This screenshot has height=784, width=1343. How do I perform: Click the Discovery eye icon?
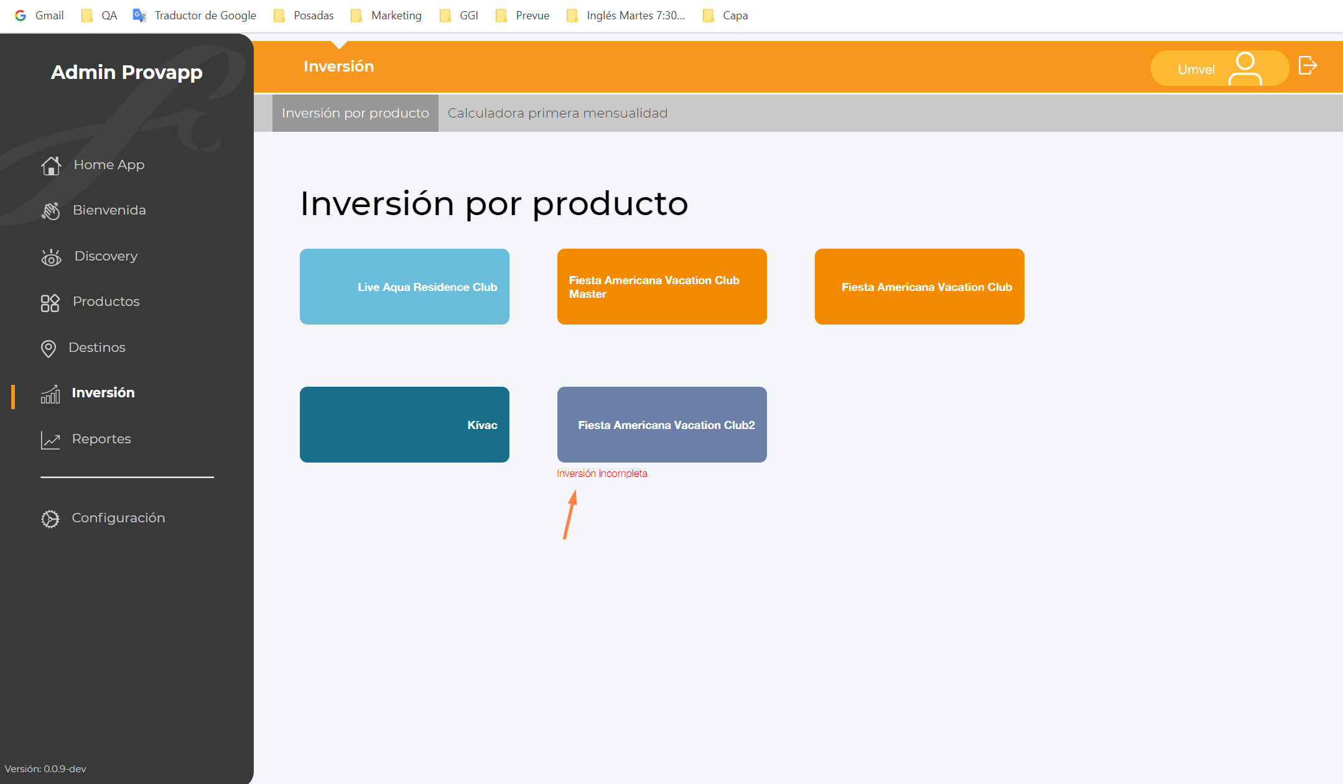click(x=51, y=257)
